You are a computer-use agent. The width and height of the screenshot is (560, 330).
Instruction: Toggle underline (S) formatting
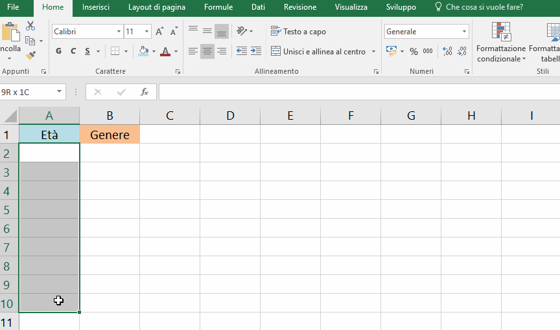(x=87, y=51)
